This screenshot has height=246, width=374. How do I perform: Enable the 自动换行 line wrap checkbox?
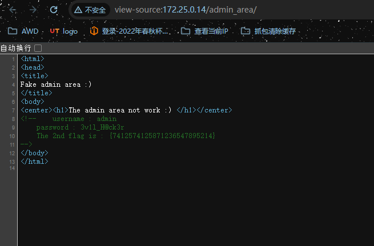pos(38,48)
